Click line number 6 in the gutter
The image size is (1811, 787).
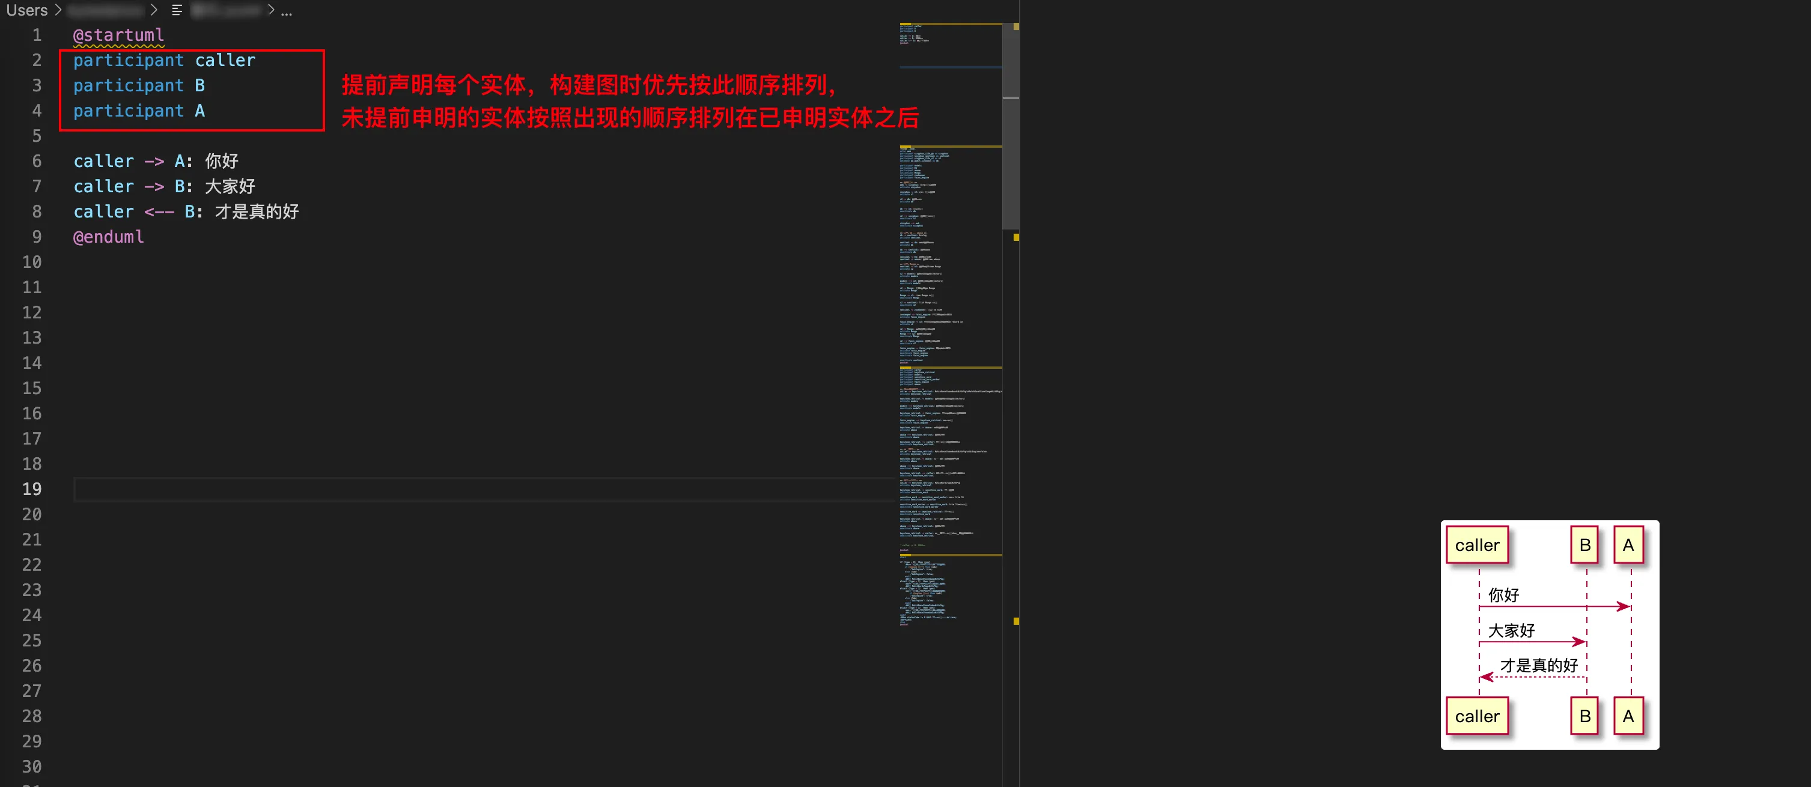click(x=37, y=162)
